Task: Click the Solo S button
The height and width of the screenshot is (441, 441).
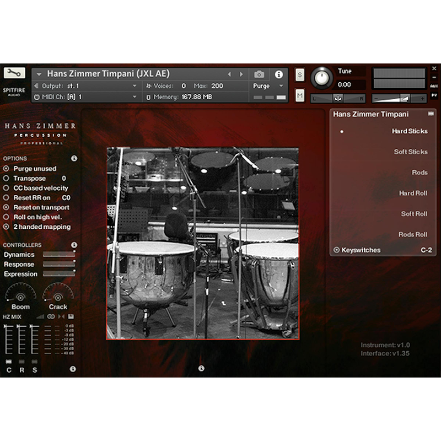Action: pos(300,75)
